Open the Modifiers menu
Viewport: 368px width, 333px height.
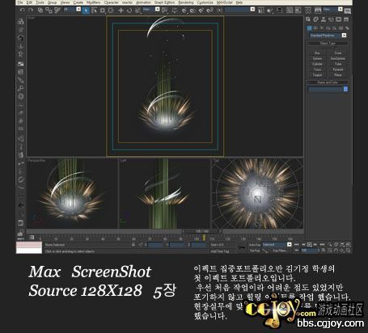coord(93,2)
